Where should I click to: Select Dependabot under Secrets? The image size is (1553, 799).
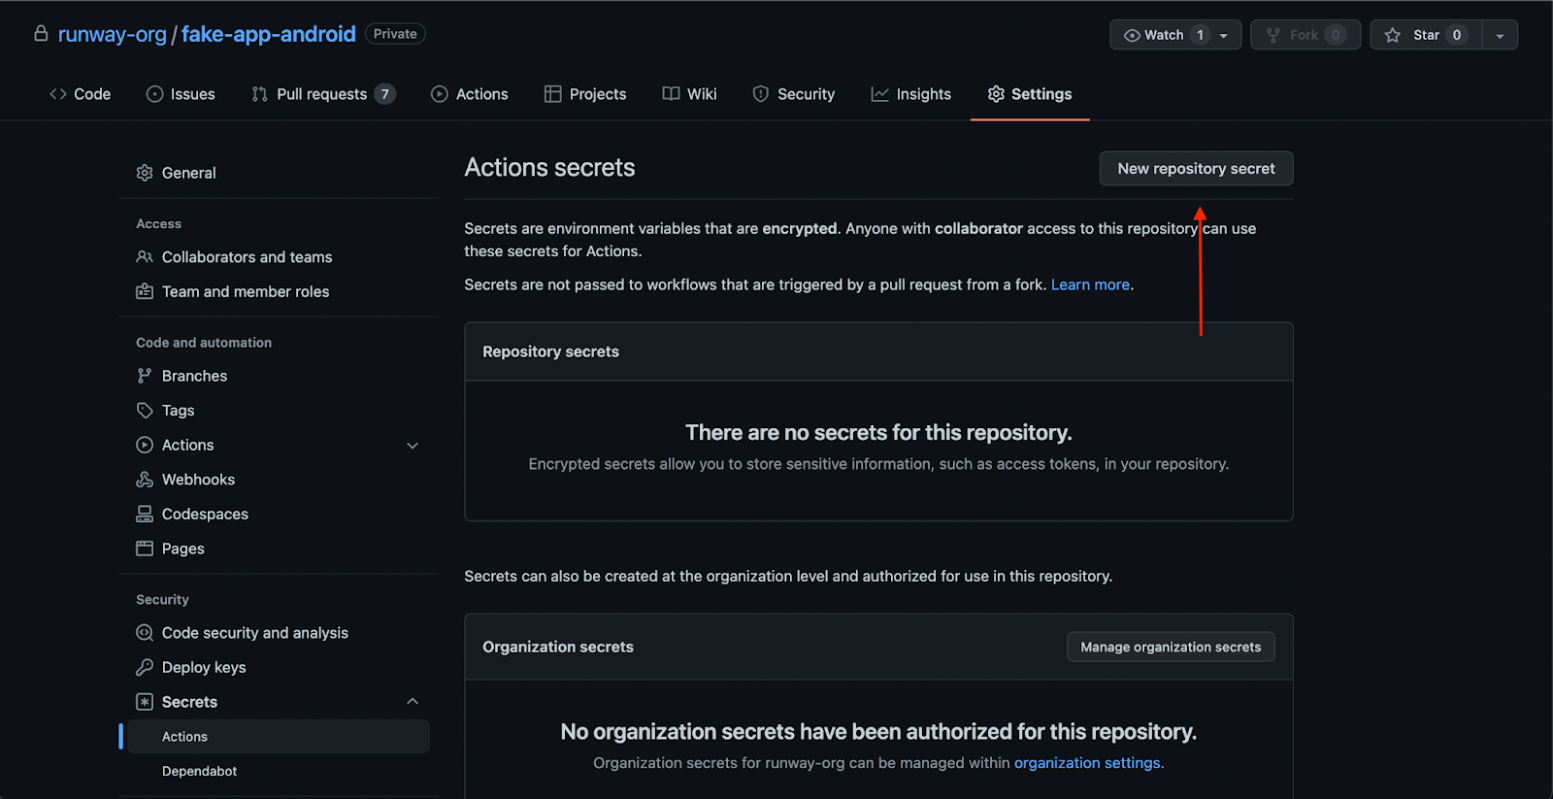(x=199, y=771)
